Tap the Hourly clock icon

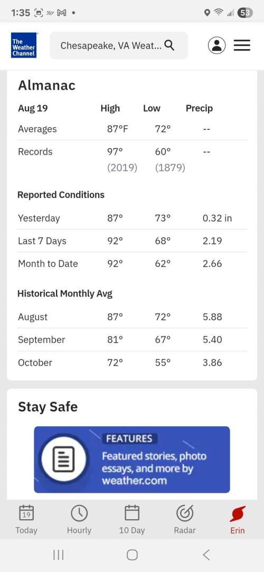click(x=79, y=513)
